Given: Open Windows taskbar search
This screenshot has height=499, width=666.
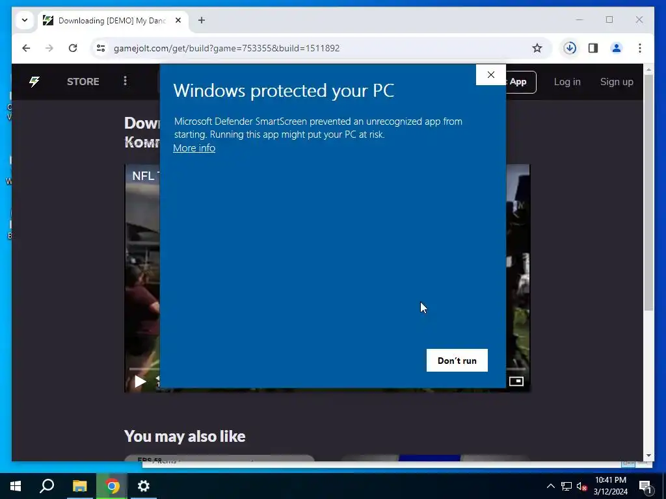Looking at the screenshot, I should pos(47,486).
